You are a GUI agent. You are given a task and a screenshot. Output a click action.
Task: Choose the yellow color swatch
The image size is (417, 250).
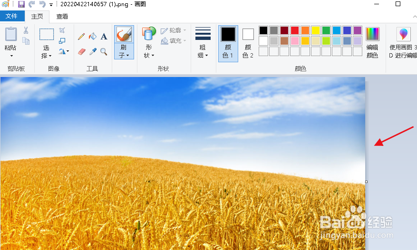[x=316, y=30]
